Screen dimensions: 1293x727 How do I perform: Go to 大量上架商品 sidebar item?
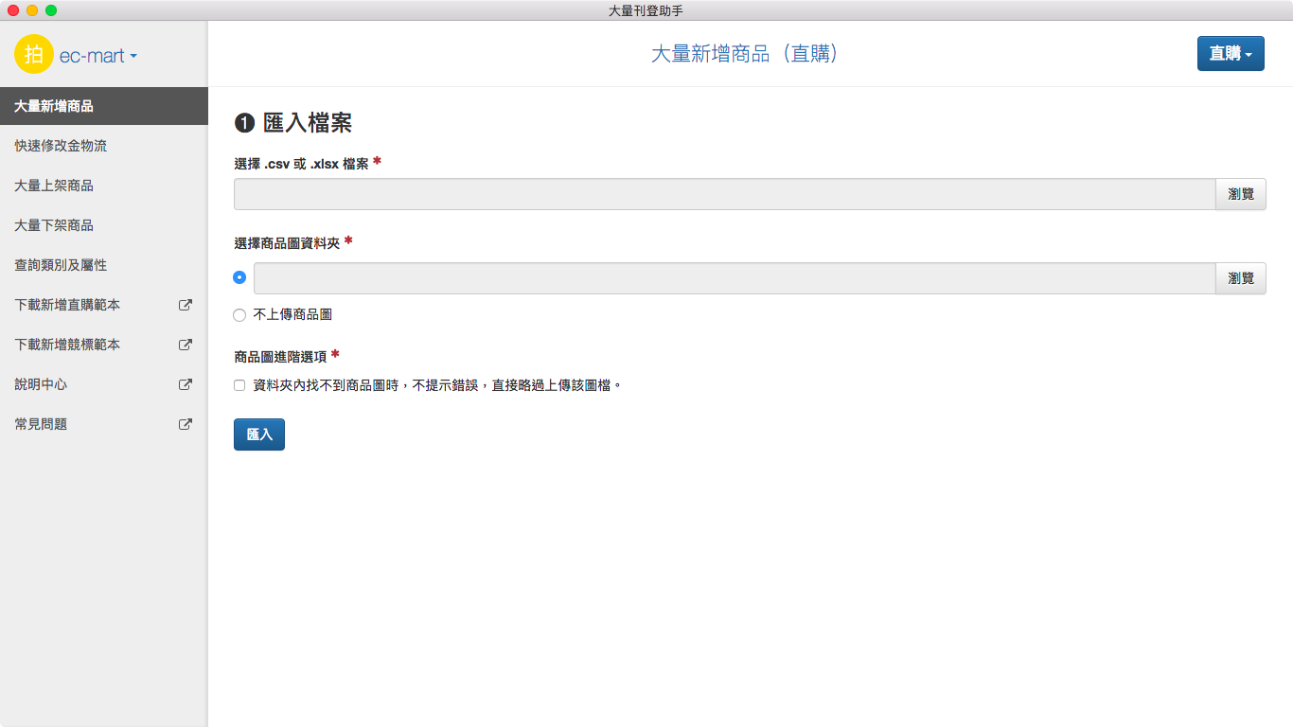(54, 186)
